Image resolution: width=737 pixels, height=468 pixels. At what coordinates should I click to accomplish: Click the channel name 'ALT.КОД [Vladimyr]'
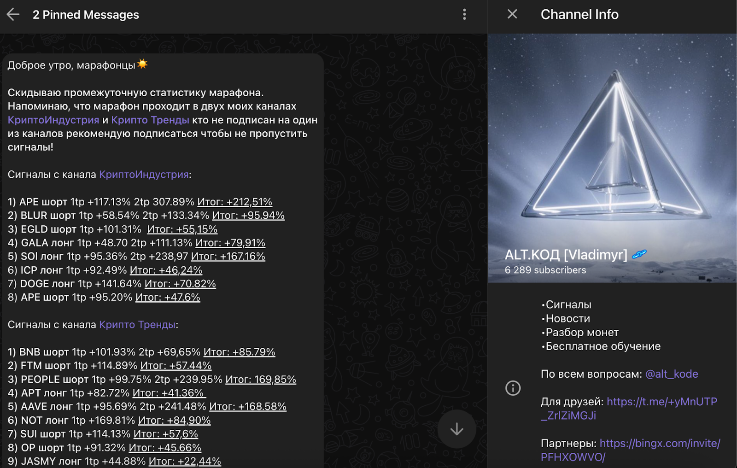[566, 255]
